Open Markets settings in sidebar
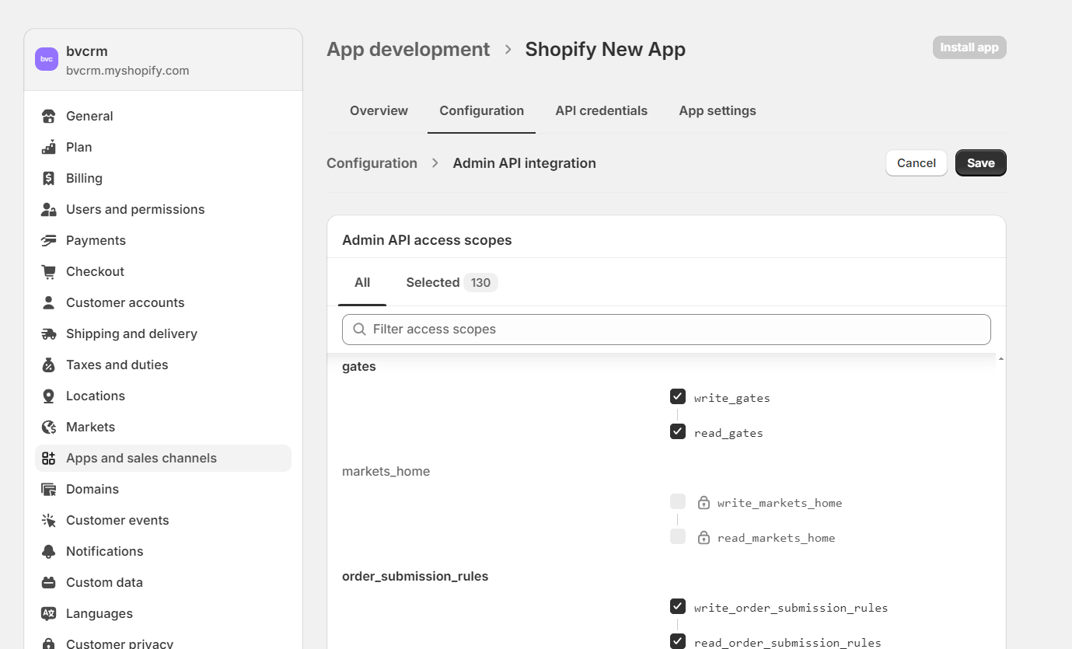The image size is (1072, 649). pyautogui.click(x=163, y=427)
